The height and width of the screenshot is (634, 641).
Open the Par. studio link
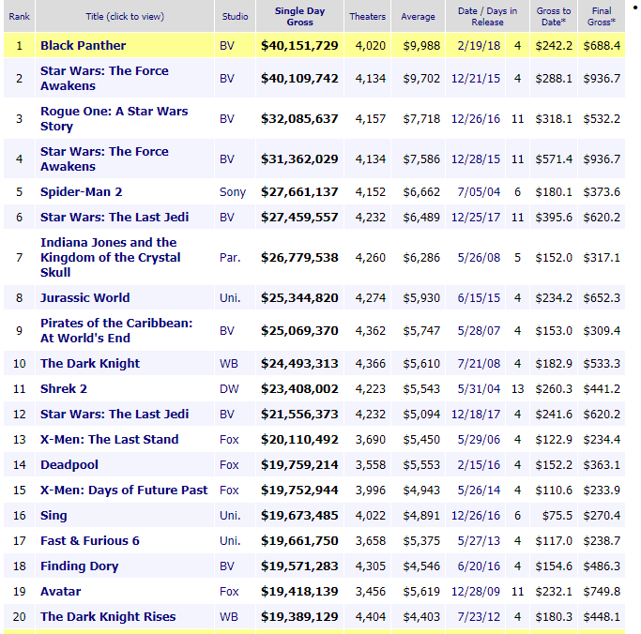[230, 258]
